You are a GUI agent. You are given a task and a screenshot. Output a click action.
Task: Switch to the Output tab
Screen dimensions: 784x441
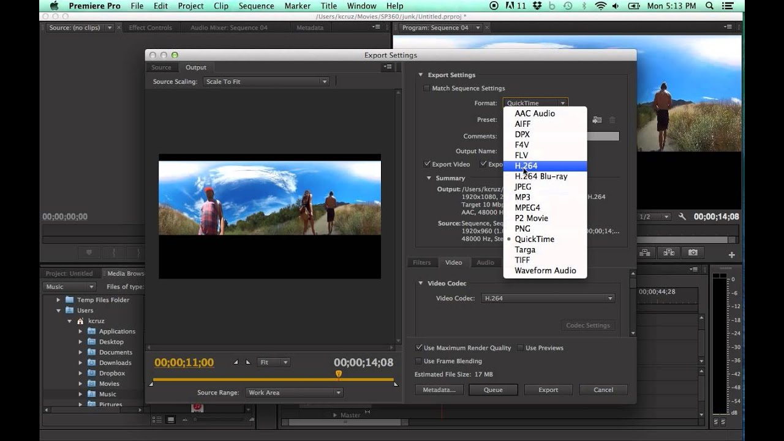(196, 67)
